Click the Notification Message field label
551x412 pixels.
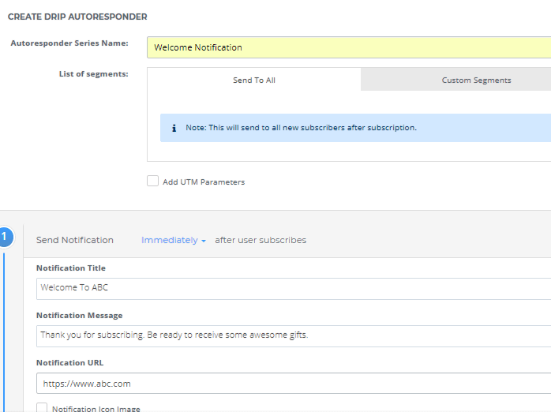tap(80, 316)
